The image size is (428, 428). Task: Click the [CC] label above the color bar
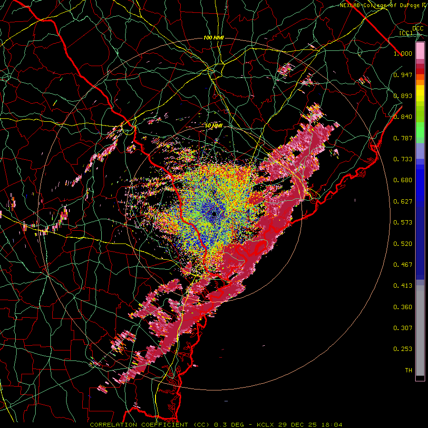pos(406,33)
